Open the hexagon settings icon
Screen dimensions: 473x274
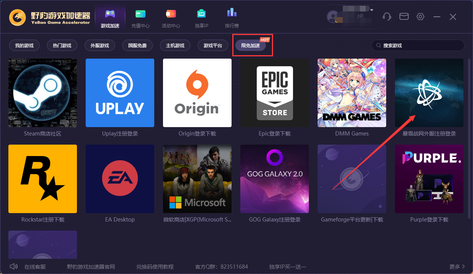click(420, 17)
